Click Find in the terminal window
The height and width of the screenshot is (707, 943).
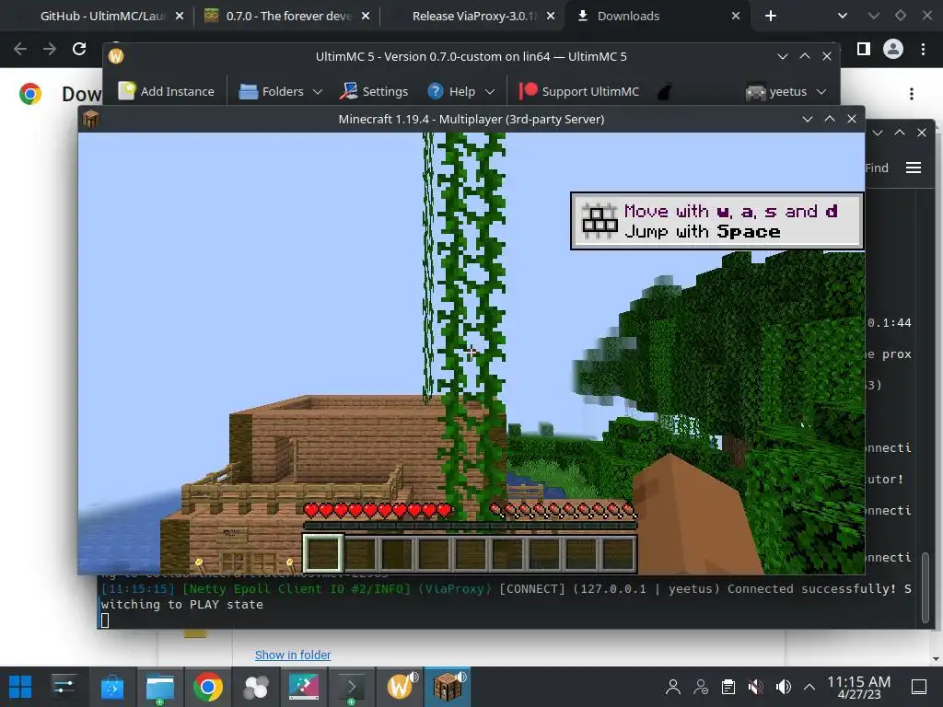[877, 168]
